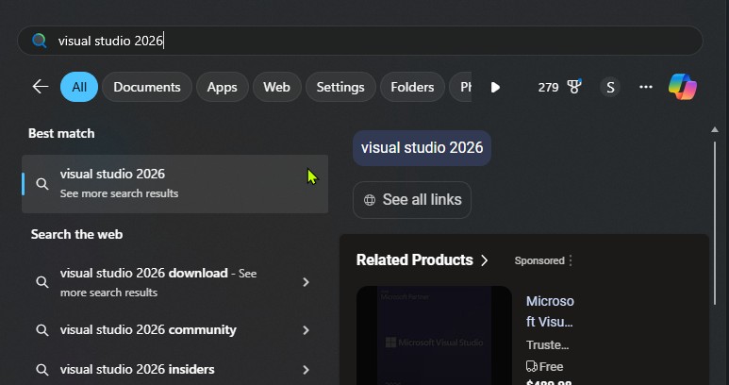
Task: Open the Related Products link
Action: tap(422, 260)
